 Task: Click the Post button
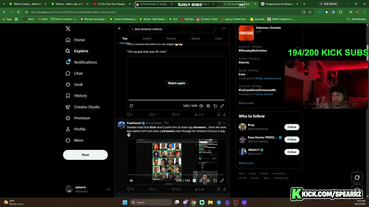click(x=85, y=155)
